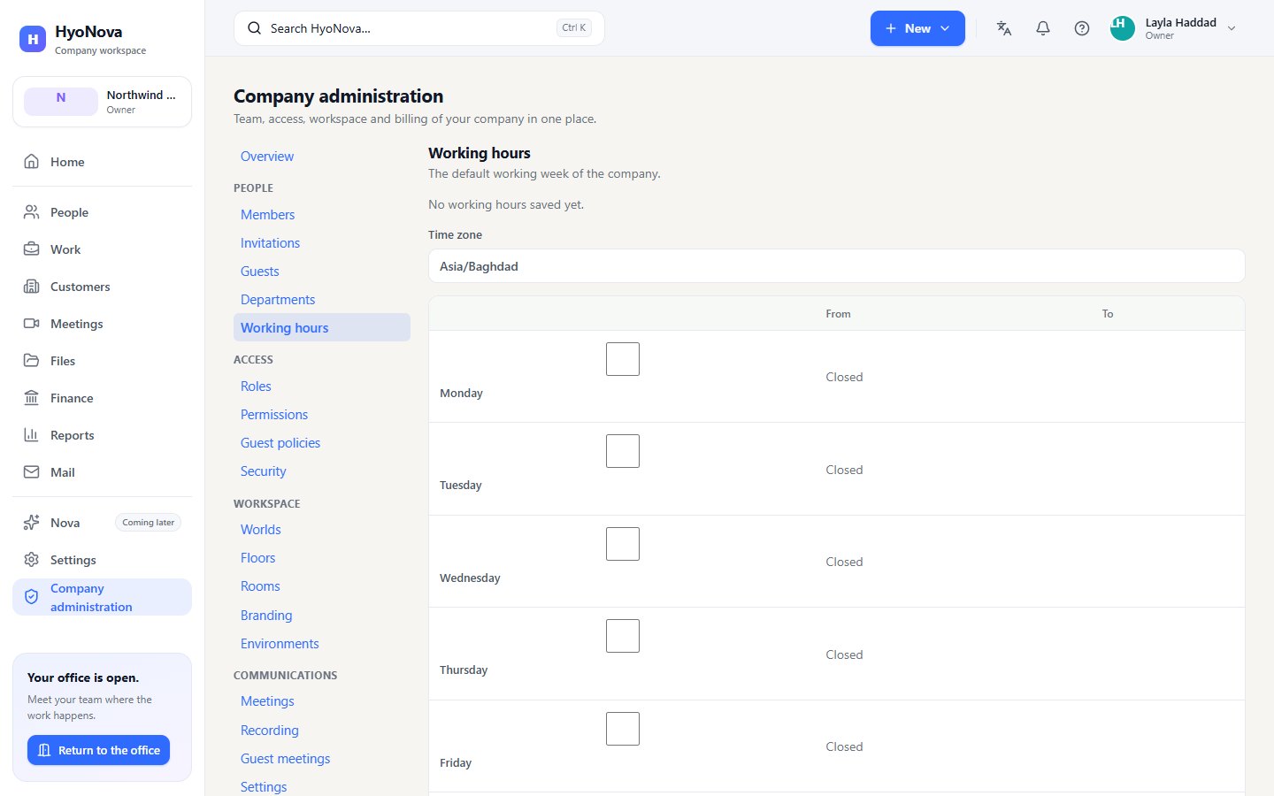Open the Branding link
1274x796 pixels.
266,616
